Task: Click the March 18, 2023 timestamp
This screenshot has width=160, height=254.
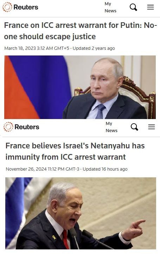Action: [37, 48]
